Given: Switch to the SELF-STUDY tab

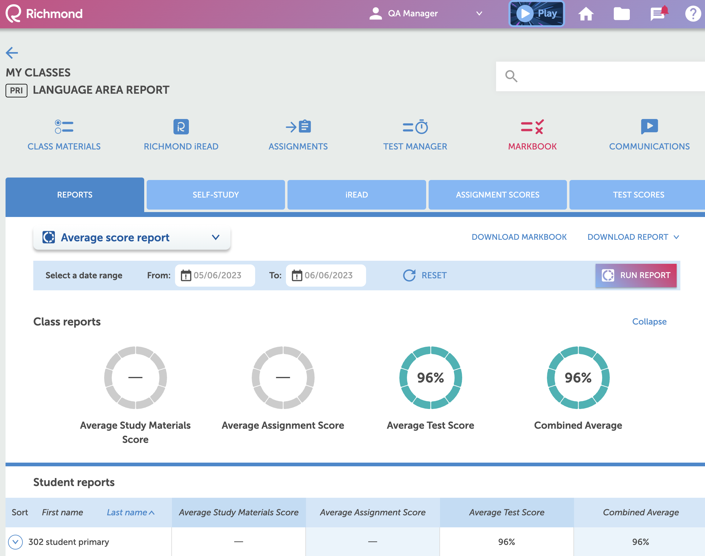Looking at the screenshot, I should [x=216, y=195].
